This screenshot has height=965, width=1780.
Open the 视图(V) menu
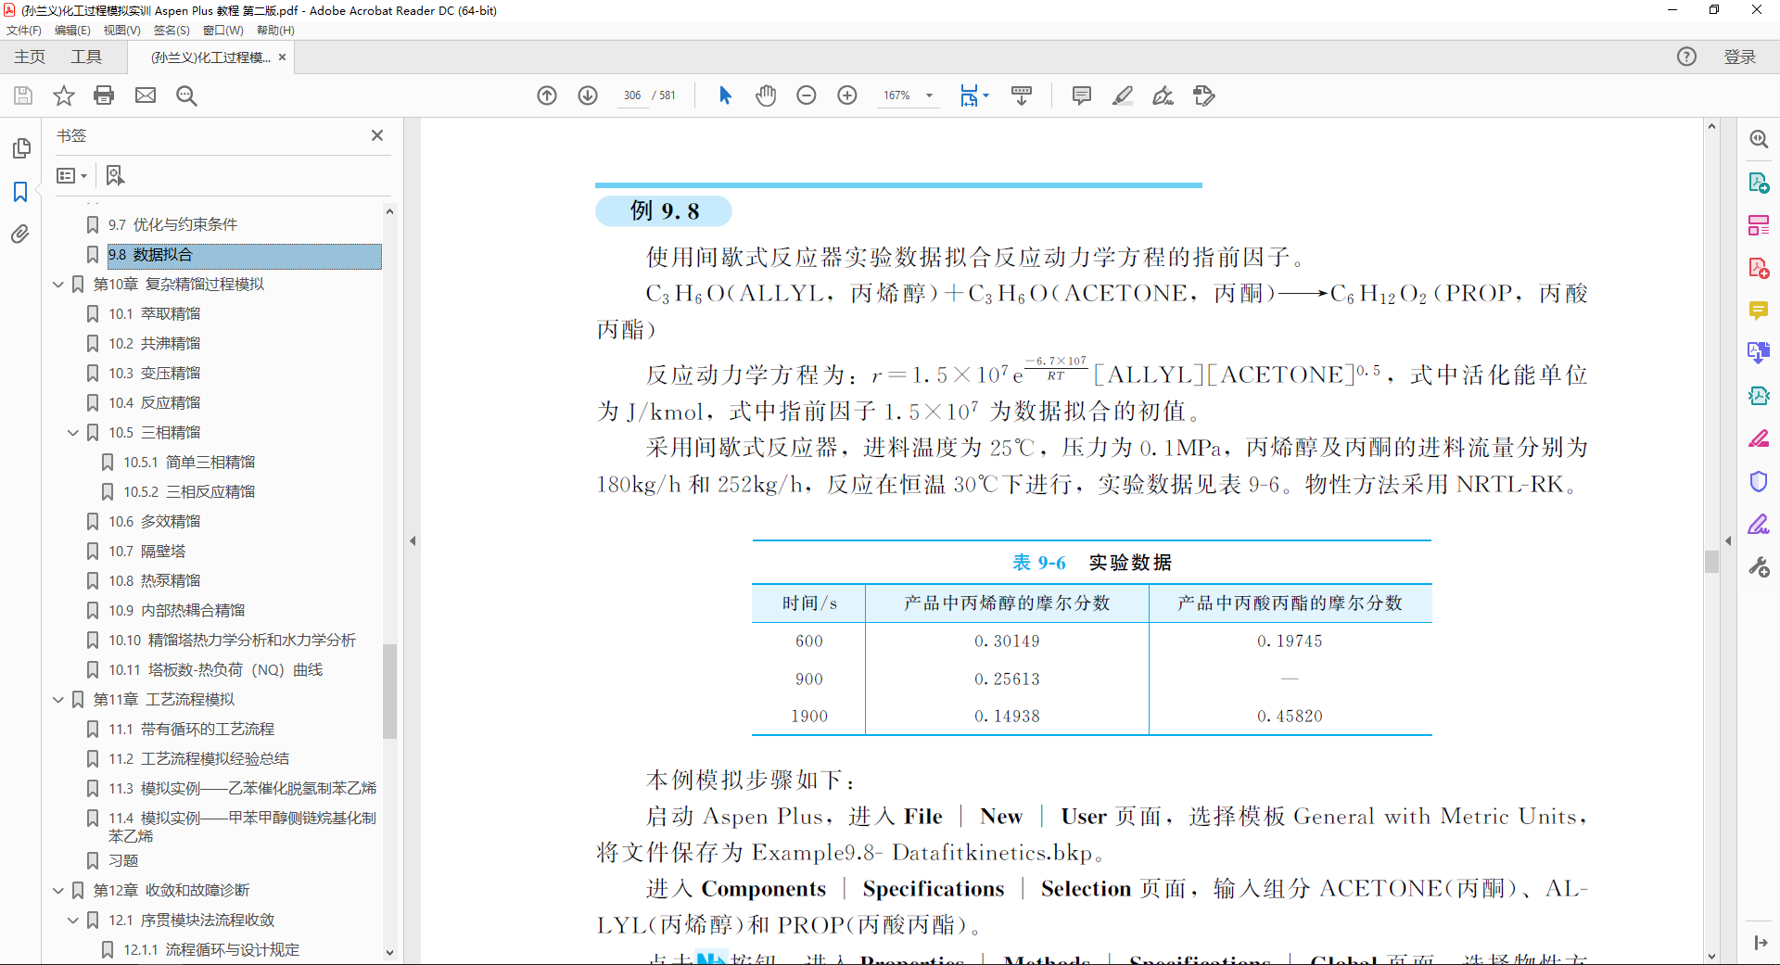pyautogui.click(x=121, y=31)
